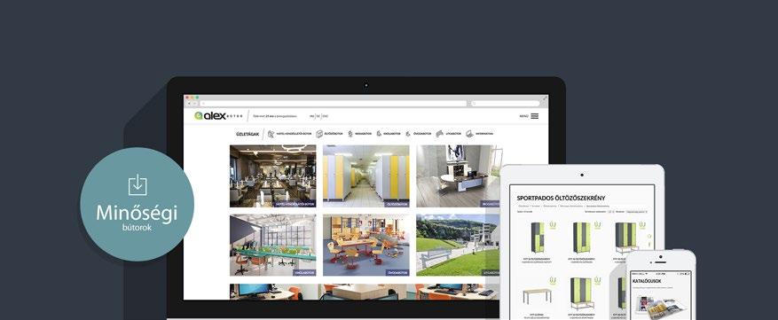Open the yellow lockers hallway thumbnail

[x=366, y=176]
